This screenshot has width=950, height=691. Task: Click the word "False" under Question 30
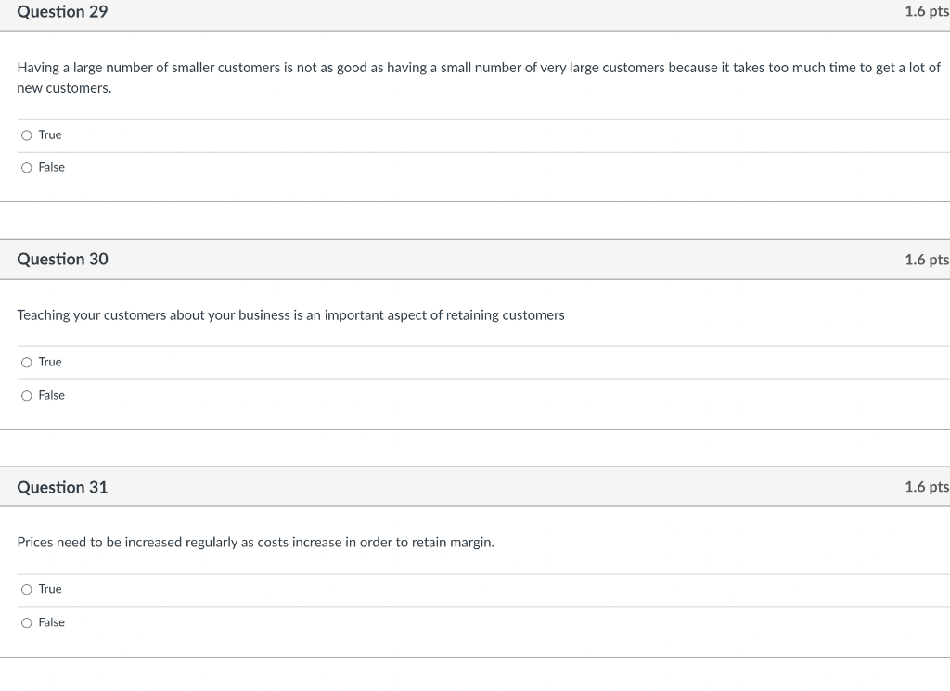[x=52, y=396]
